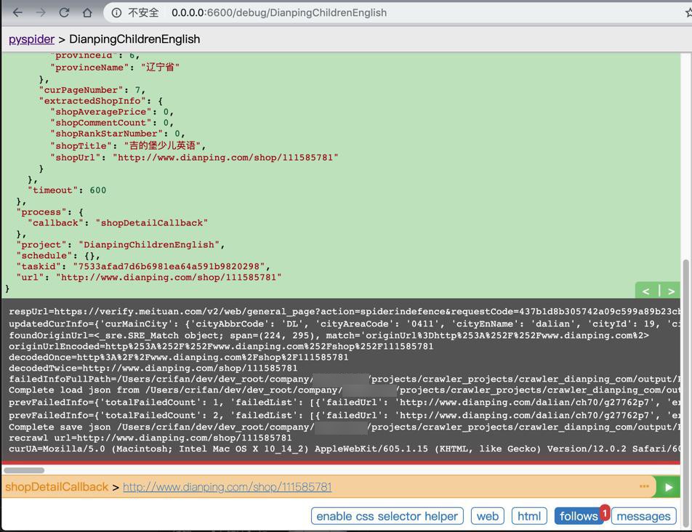The image size is (692, 532).
Task: Go back with the browser back arrow
Action: pos(17,13)
